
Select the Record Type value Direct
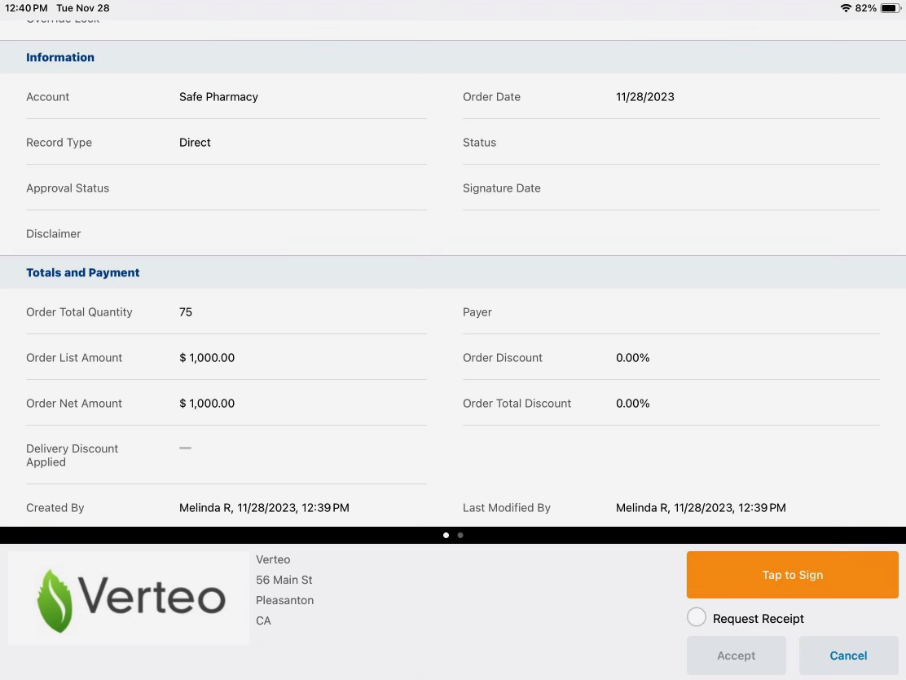195,142
